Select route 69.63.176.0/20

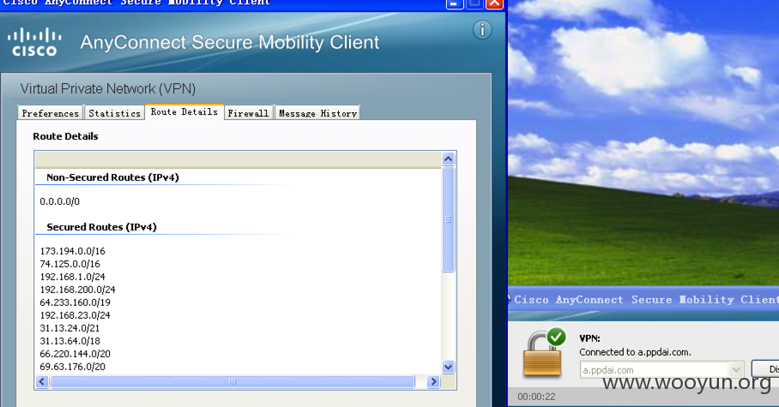73,368
